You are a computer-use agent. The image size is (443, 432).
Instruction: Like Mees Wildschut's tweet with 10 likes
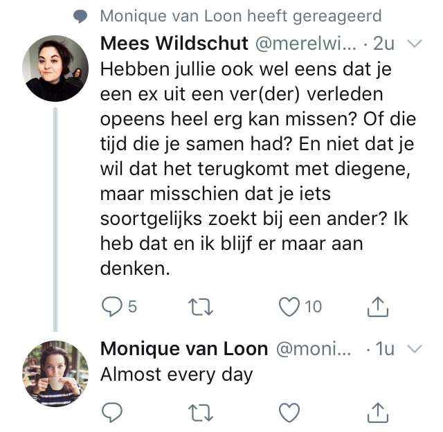289,305
